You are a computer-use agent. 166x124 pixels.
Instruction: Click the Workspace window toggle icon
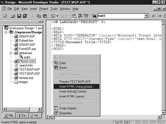[74, 16]
